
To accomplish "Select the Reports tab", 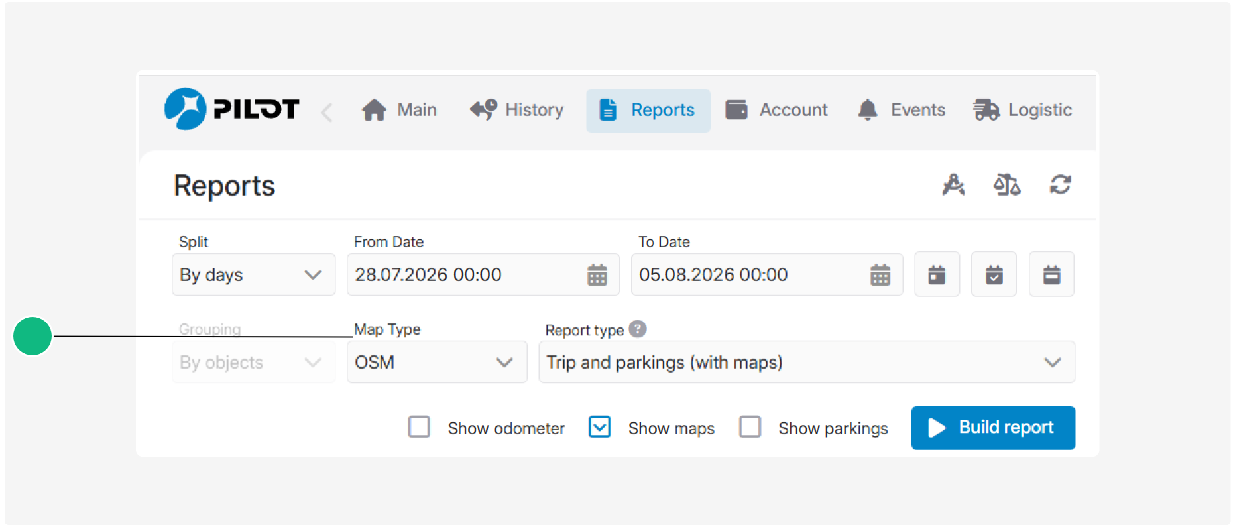I will (648, 111).
